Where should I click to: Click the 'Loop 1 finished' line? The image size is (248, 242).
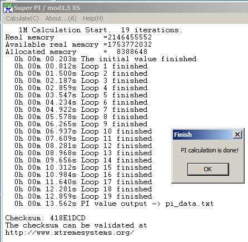[81, 66]
